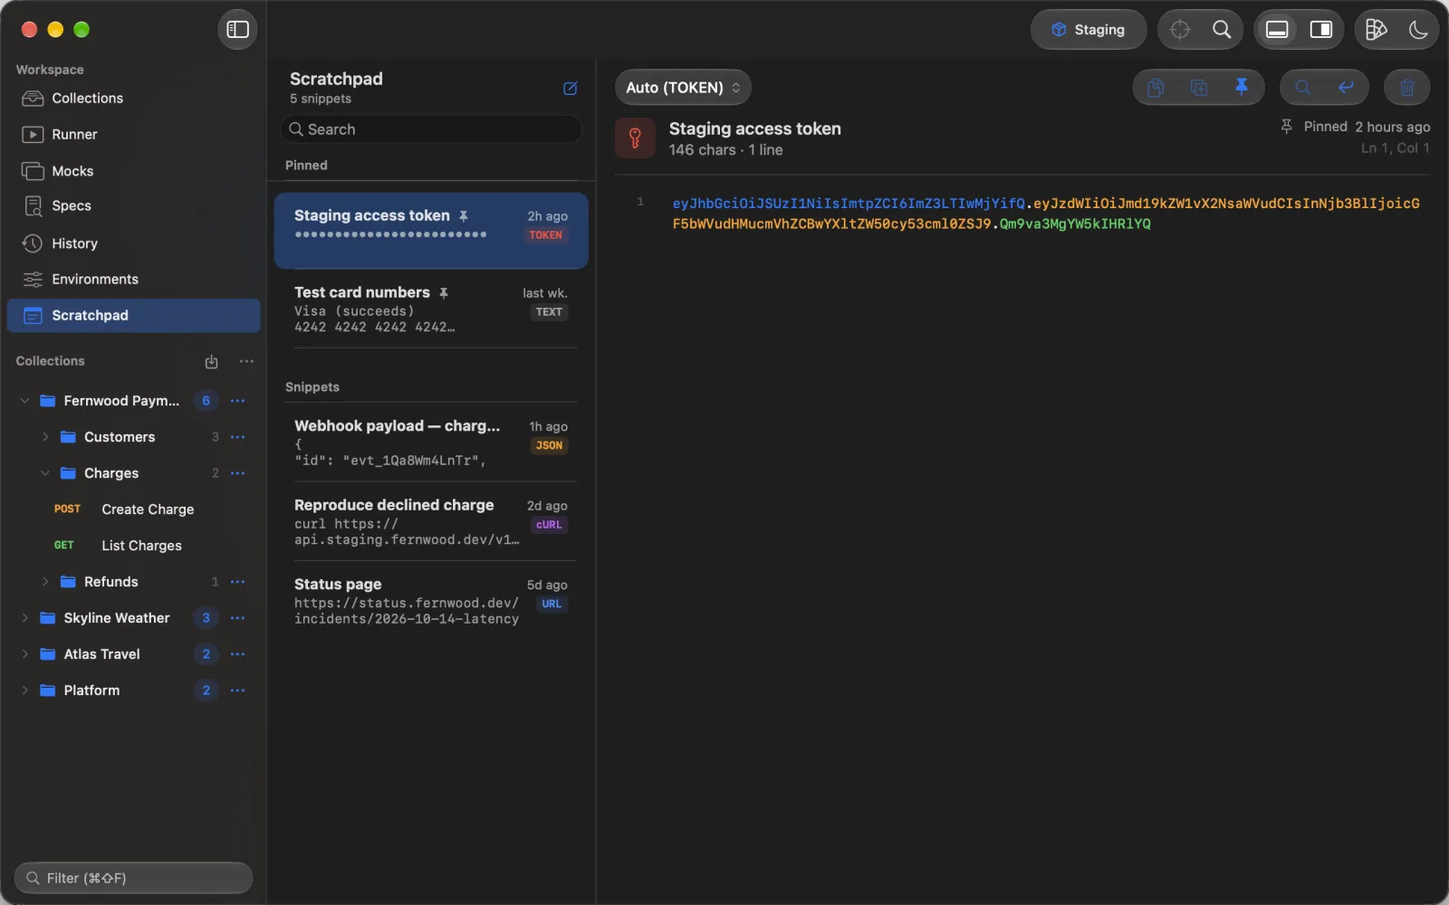1449x905 pixels.
Task: Select Scratchpad in the workspace sidebar
Action: tap(133, 315)
